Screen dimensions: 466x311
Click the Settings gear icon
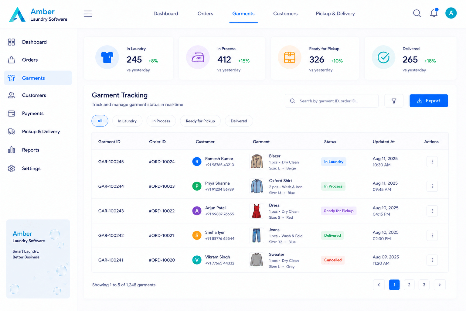tap(12, 168)
